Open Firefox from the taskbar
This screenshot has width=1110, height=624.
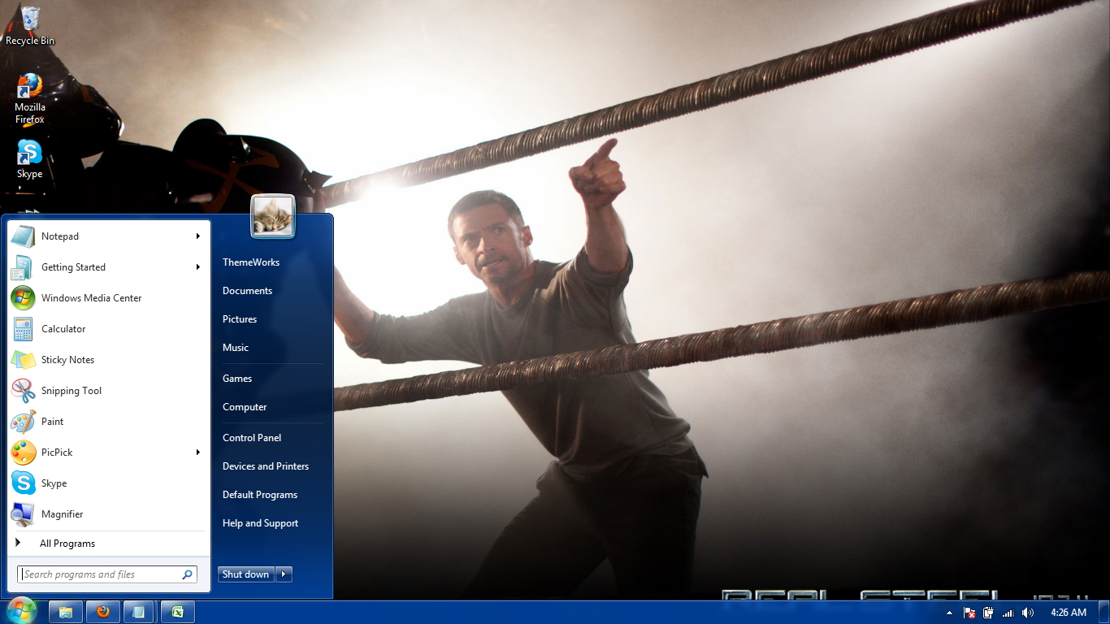102,612
